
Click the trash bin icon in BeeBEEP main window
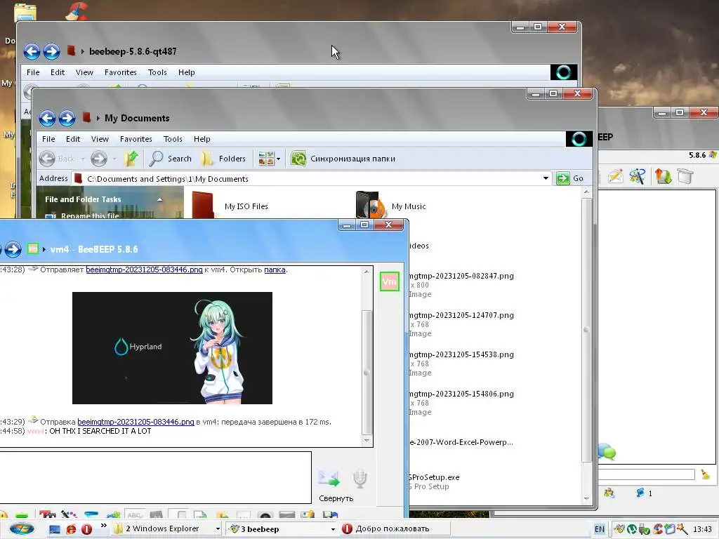click(x=685, y=176)
